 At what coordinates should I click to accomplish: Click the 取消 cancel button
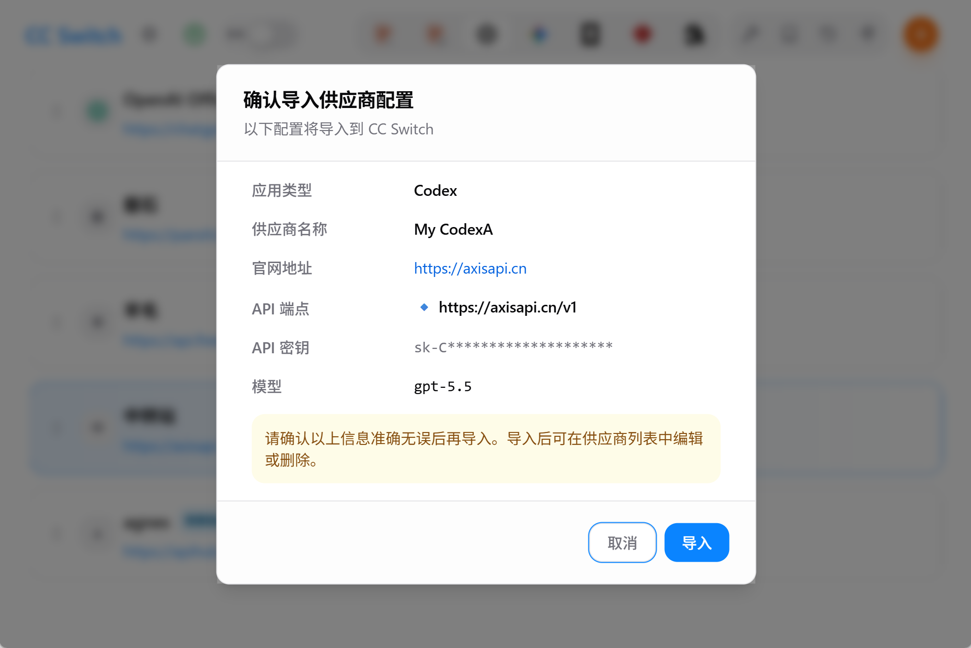point(622,542)
